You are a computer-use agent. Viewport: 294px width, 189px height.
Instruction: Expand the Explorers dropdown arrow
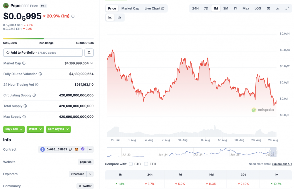pos(90,174)
